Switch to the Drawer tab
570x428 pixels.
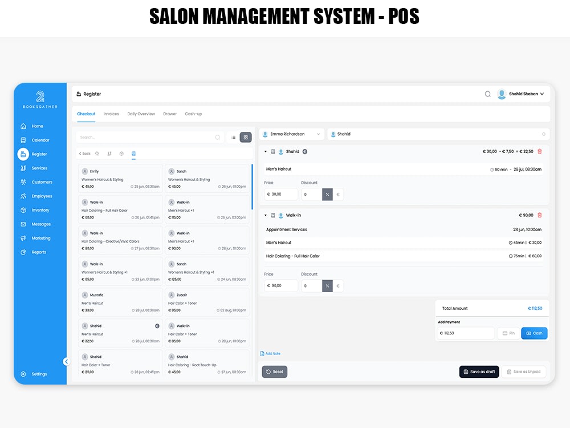[170, 114]
